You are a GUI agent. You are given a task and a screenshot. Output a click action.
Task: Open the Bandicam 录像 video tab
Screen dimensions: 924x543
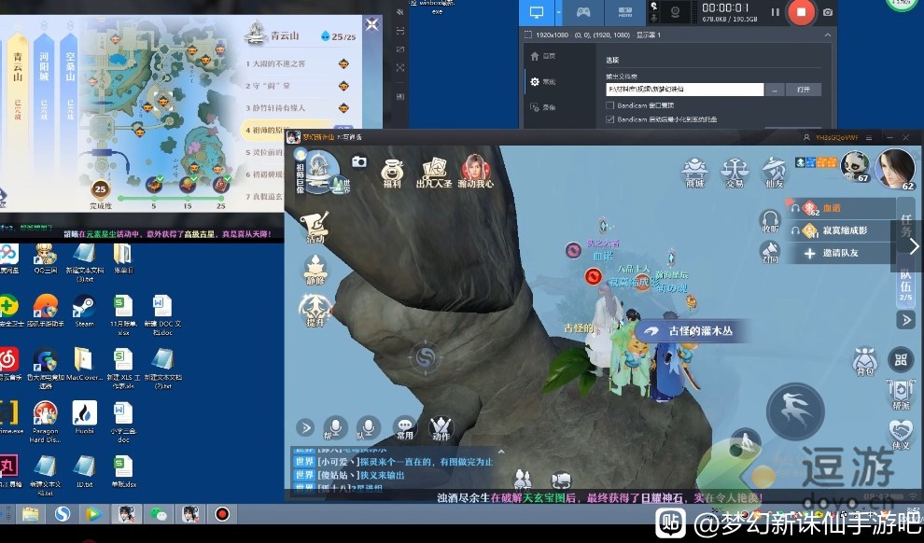tap(542, 107)
